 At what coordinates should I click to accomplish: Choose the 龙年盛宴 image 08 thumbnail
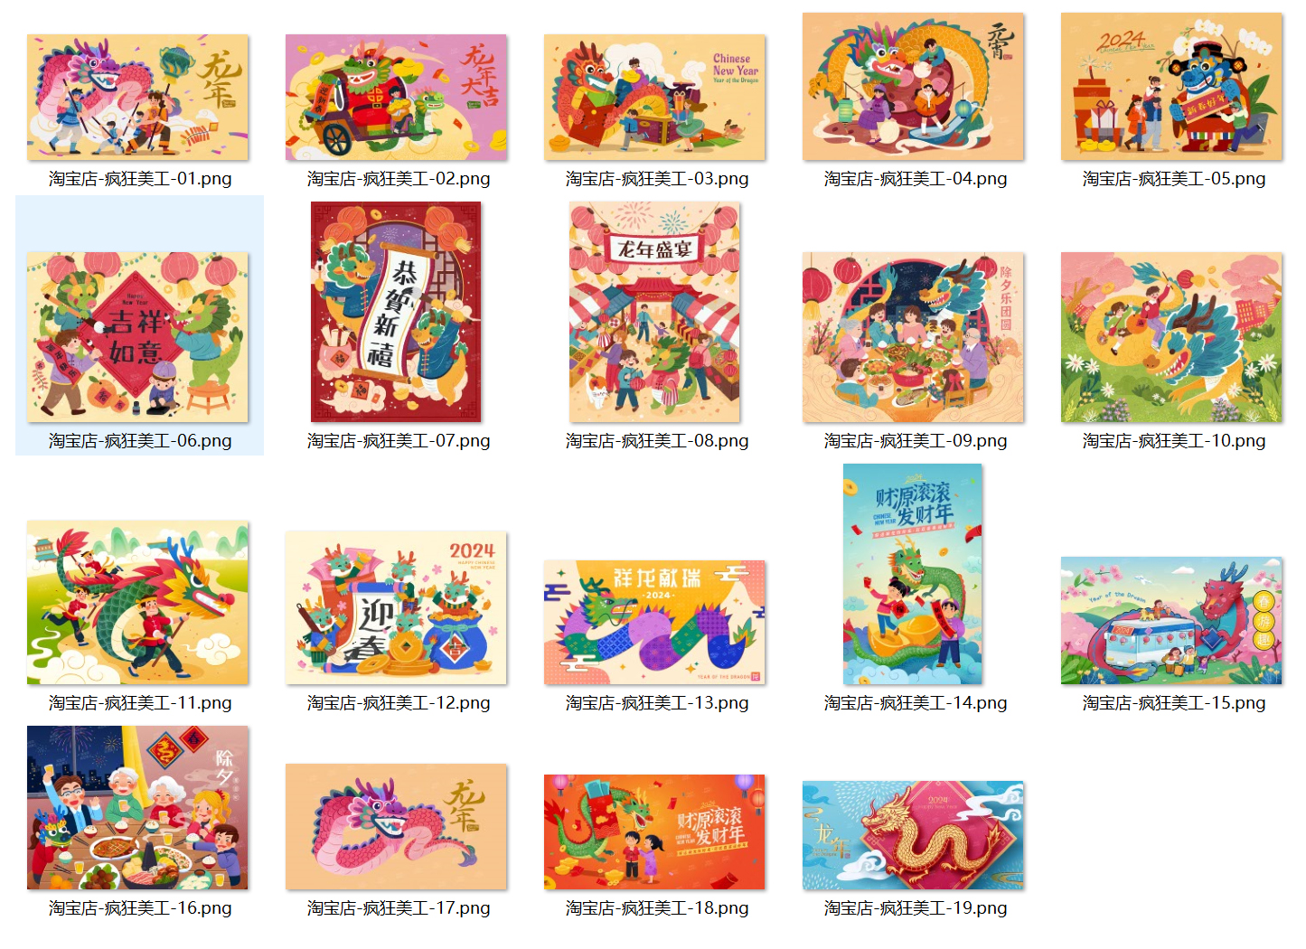coord(654,312)
